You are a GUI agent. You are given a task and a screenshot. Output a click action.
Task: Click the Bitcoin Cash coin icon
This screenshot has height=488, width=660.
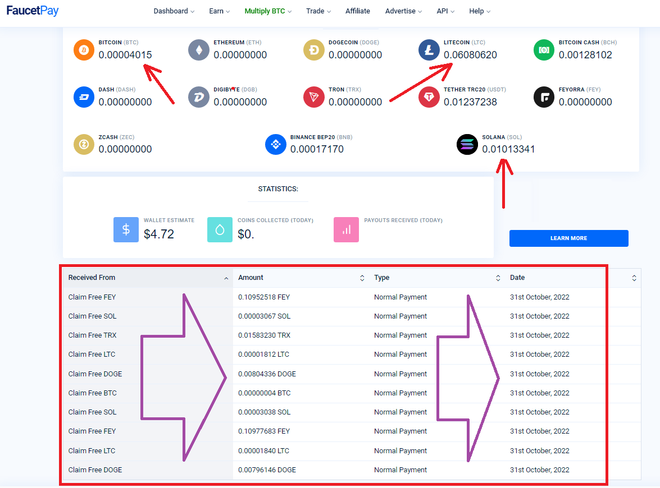coord(544,50)
